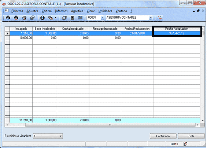Click the second binoculars find-next icon
The height and width of the screenshot is (155, 207).
point(16,18)
